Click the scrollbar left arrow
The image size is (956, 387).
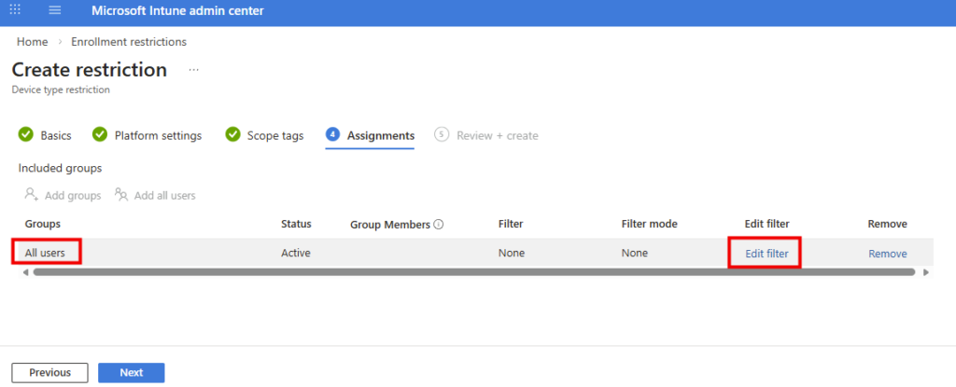click(25, 272)
